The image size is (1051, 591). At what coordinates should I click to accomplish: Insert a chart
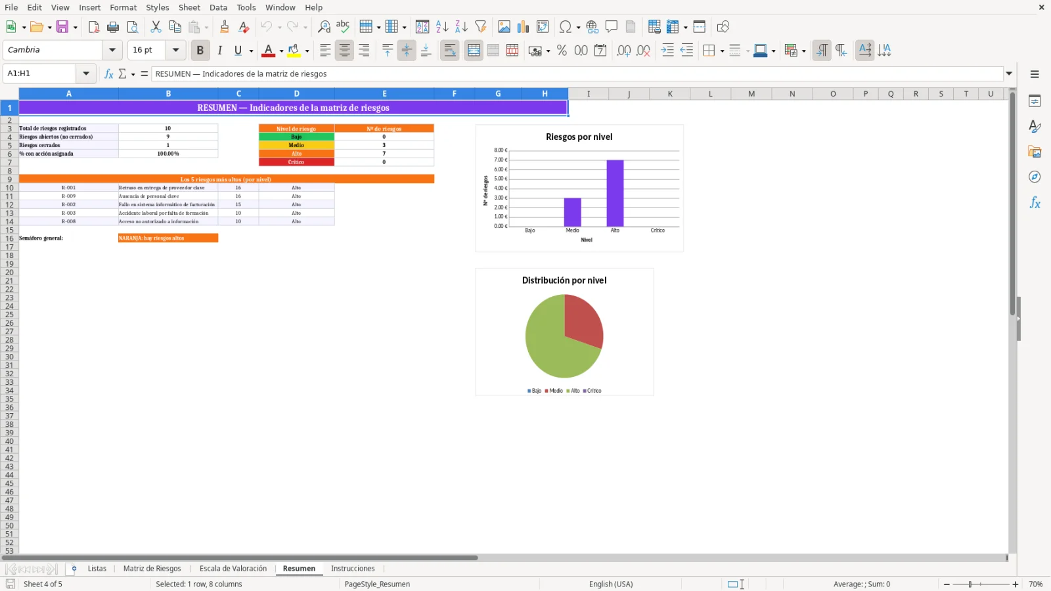pyautogui.click(x=524, y=27)
